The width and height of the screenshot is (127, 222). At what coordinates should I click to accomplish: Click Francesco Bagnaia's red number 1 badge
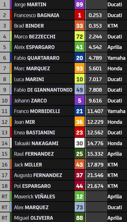tap(79, 15)
